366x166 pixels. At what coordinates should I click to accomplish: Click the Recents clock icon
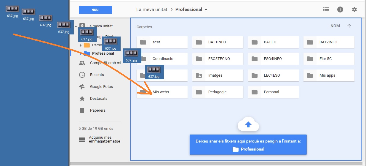click(x=82, y=75)
